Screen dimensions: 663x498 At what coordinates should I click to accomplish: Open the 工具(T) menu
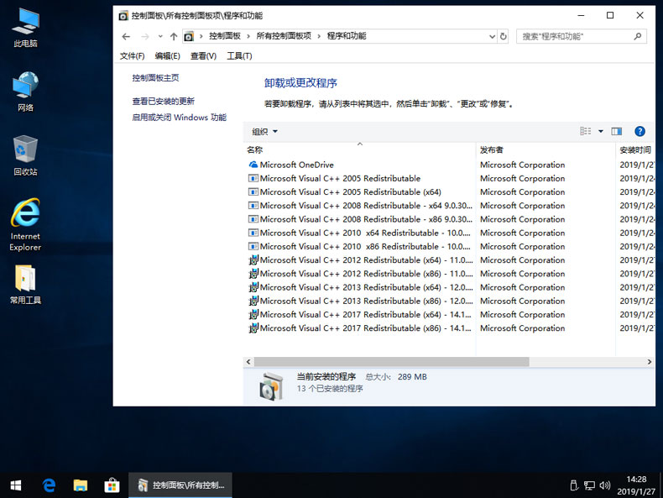pyautogui.click(x=239, y=56)
